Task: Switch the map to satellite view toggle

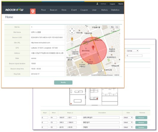Action: point(117,27)
